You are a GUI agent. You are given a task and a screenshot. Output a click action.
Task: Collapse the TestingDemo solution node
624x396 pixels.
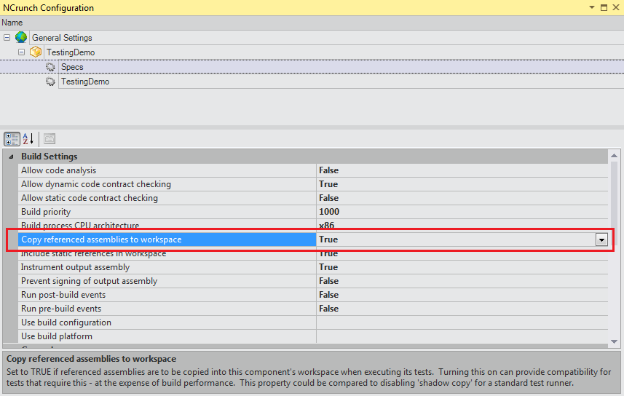pyautogui.click(x=21, y=52)
